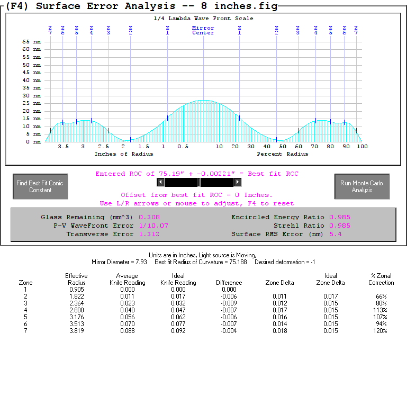407x405 pixels.
Task: Click the 1/4 Lambda Wave Front Scale title
Action: point(203,19)
